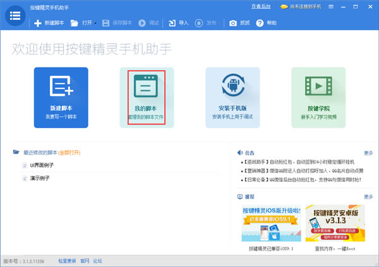
Task: Open 帮助 help question mark icon
Action: coord(260,23)
